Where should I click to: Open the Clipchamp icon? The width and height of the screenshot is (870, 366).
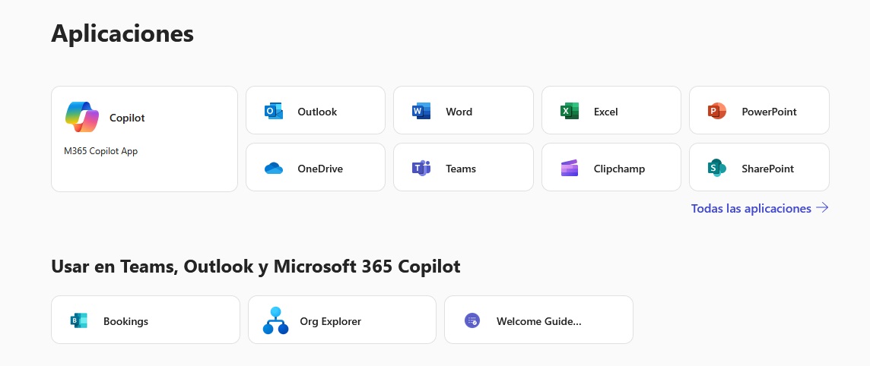pos(569,169)
